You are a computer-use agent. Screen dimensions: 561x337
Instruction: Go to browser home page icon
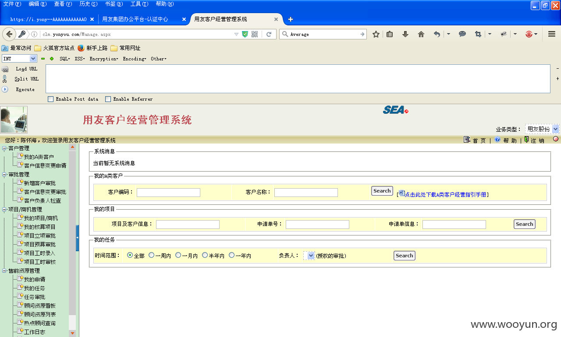point(421,34)
